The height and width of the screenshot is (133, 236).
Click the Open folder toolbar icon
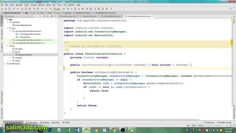pos(2,9)
